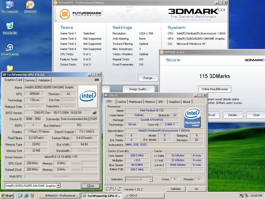265x199 pixels.
Task: Click the Code Name value Dothan
Action: pos(139,115)
